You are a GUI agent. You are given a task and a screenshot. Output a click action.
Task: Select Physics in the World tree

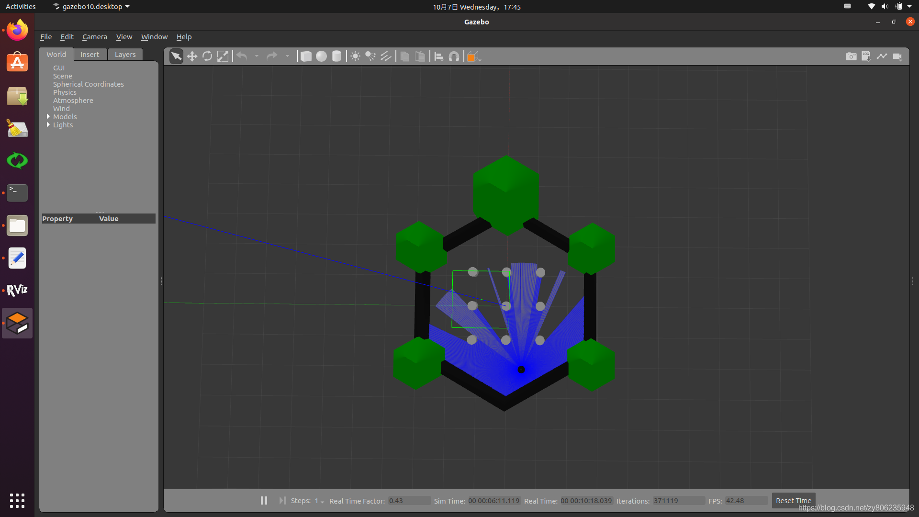(65, 92)
